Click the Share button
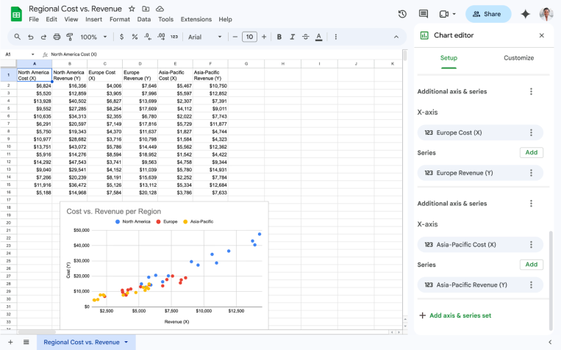The height and width of the screenshot is (350, 561). [x=488, y=14]
